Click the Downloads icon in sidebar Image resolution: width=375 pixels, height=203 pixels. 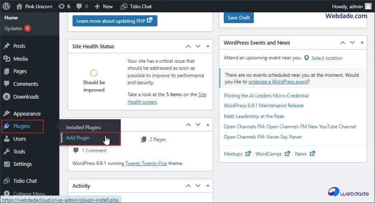coord(7,97)
